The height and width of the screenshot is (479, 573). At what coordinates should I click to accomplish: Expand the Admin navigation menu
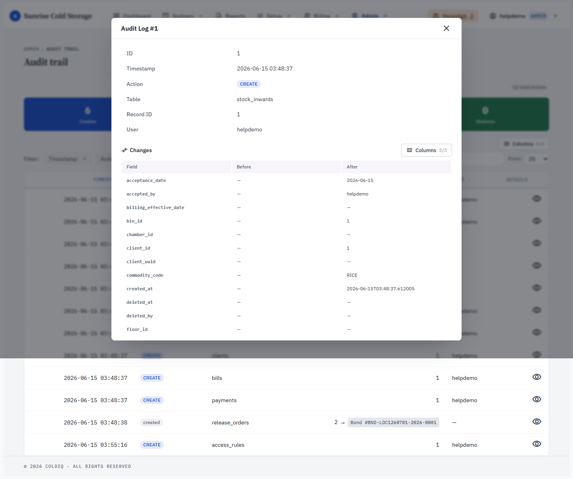click(x=370, y=16)
